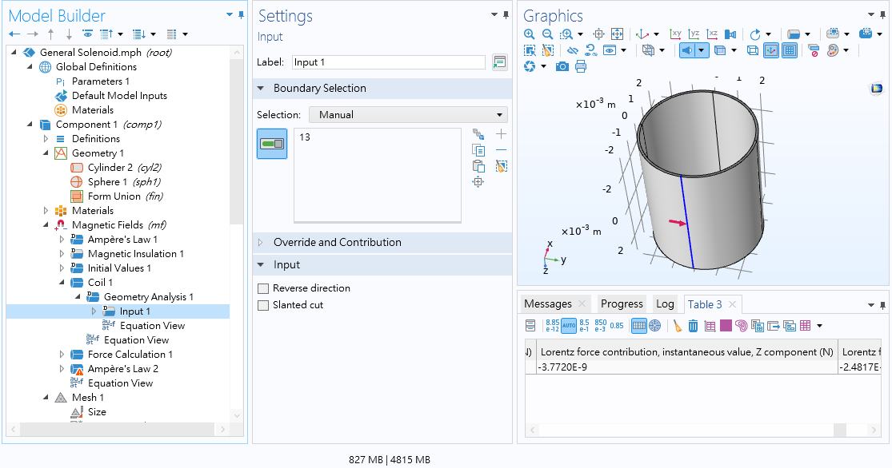Select Magnetic Insulation 1 node
This screenshot has height=468, width=892.
coord(136,254)
